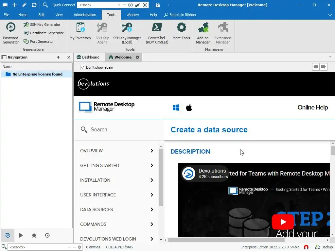Open the bottom search box dropdown arrow

69,247
